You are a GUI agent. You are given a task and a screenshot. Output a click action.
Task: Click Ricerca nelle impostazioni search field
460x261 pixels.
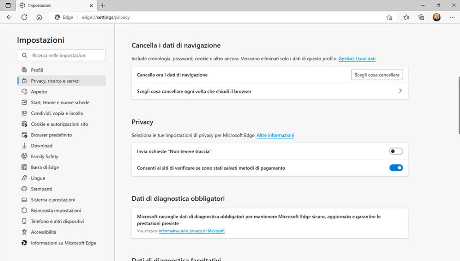(x=61, y=55)
